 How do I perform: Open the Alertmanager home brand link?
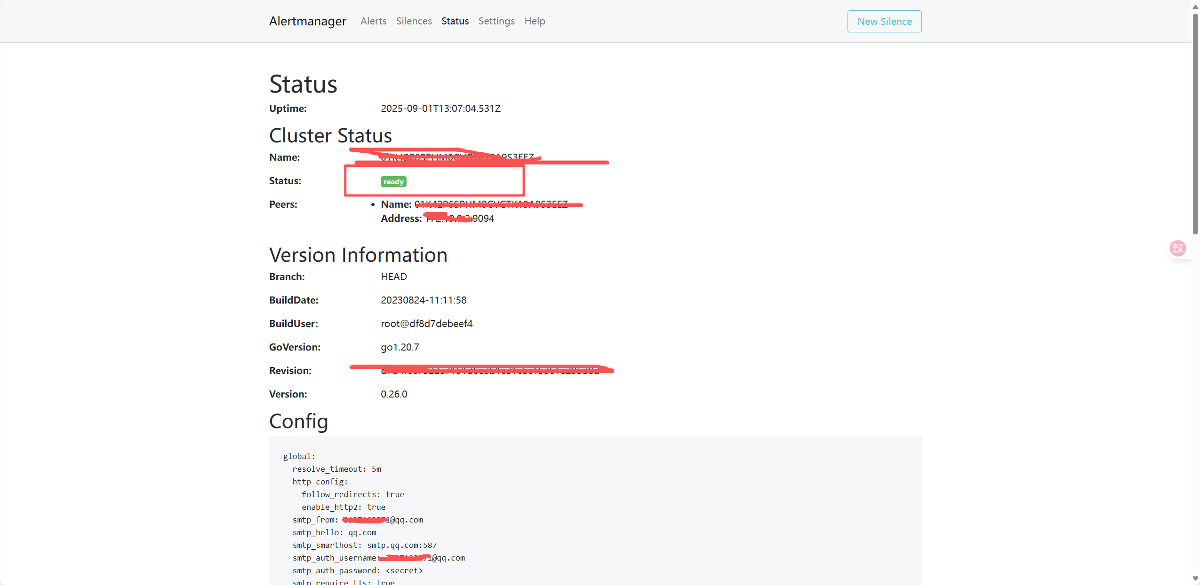(307, 21)
